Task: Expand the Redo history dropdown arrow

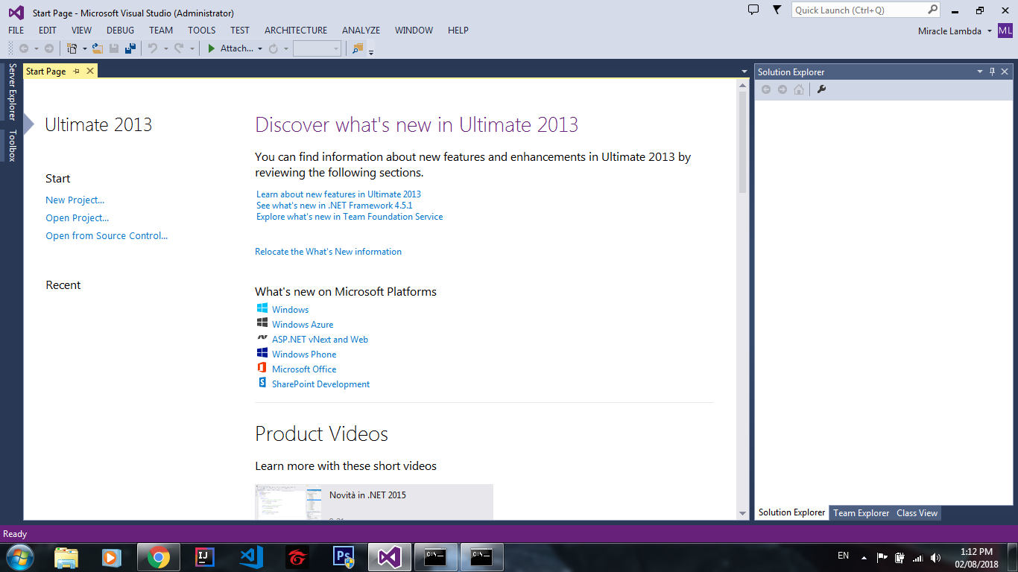Action: coord(192,49)
